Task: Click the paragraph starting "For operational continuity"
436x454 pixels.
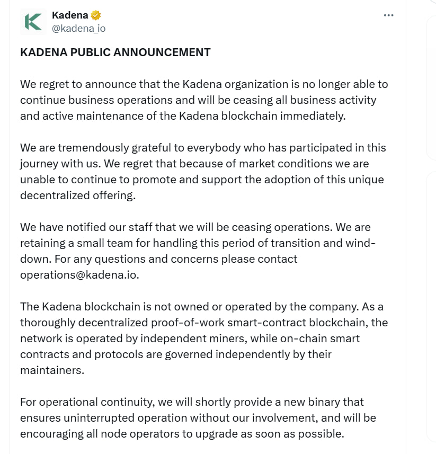Action: point(198,417)
